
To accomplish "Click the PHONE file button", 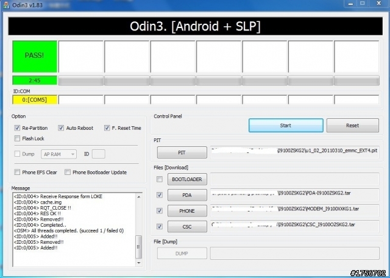I will pos(187,211).
